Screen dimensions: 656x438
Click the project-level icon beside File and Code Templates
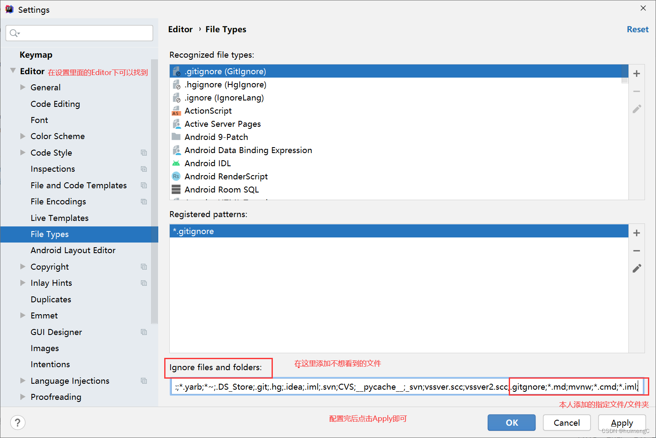coord(144,185)
